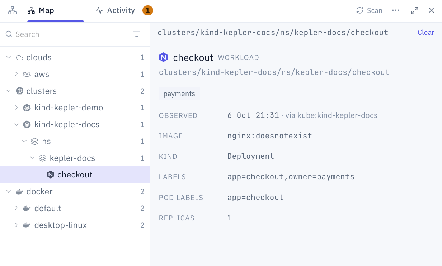Image resolution: width=442 pixels, height=266 pixels.
Task: Click the observed timestamp 6 Oct 21:31
Action: click(x=253, y=115)
